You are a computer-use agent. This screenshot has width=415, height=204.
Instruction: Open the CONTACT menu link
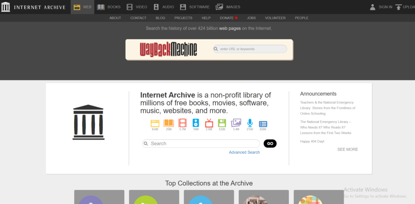(138, 18)
